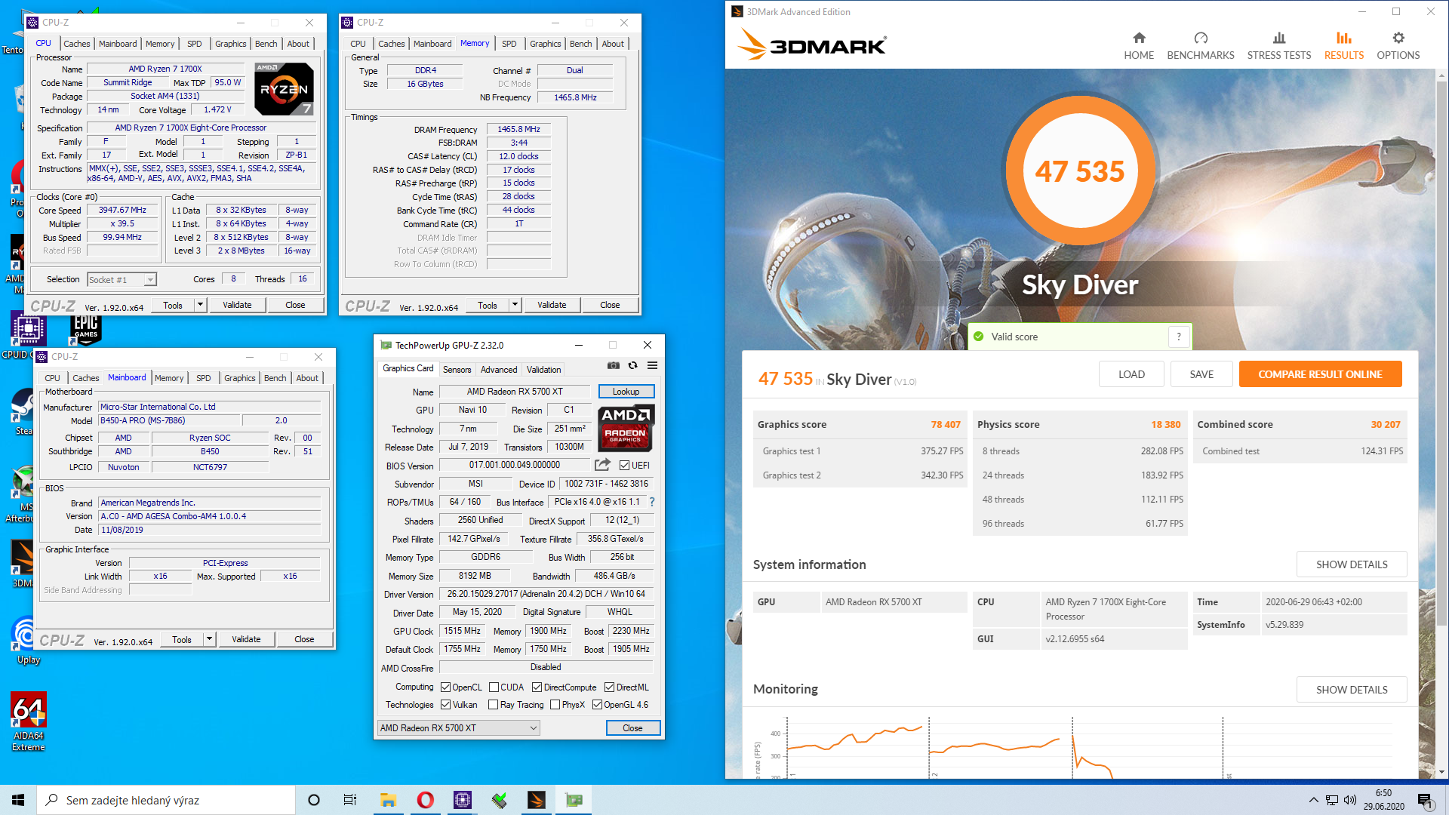The width and height of the screenshot is (1449, 815).
Task: Click the taskbar clock and date
Action: 1383,800
